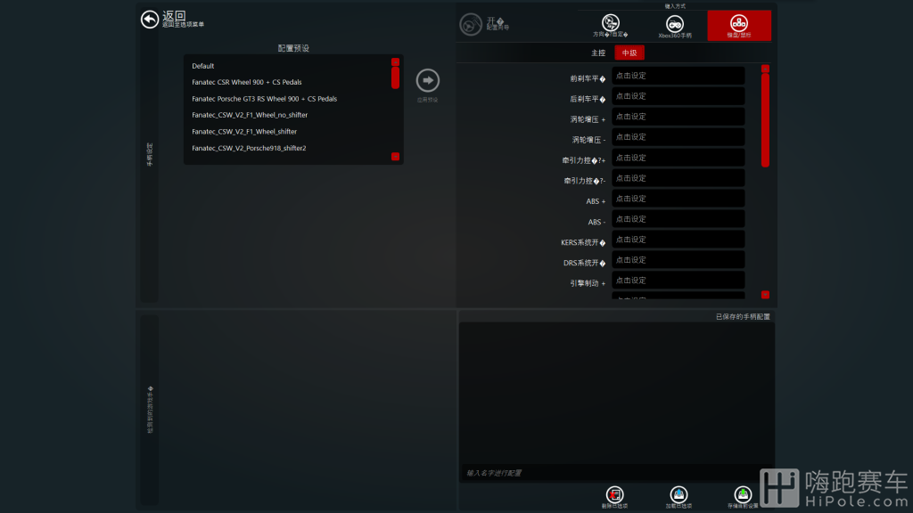Click the preset list red scrollbar thumb
Viewport: 913px width, 513px height.
point(395,78)
